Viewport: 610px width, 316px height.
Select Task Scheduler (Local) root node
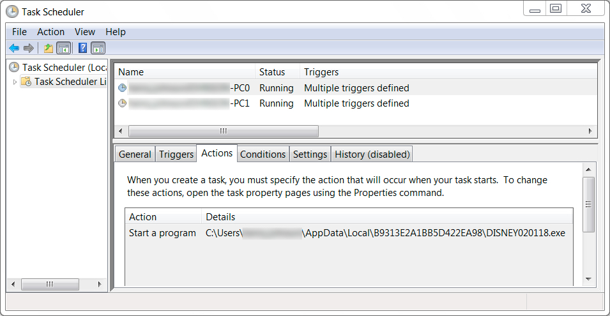58,67
